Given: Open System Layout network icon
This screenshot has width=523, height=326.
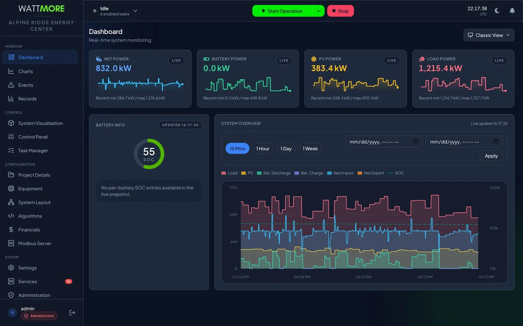Looking at the screenshot, I should tap(11, 202).
